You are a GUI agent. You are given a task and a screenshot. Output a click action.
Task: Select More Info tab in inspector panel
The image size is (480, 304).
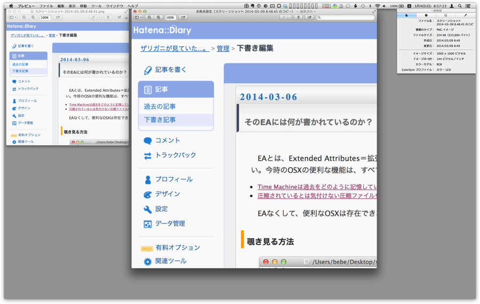(x=426, y=15)
